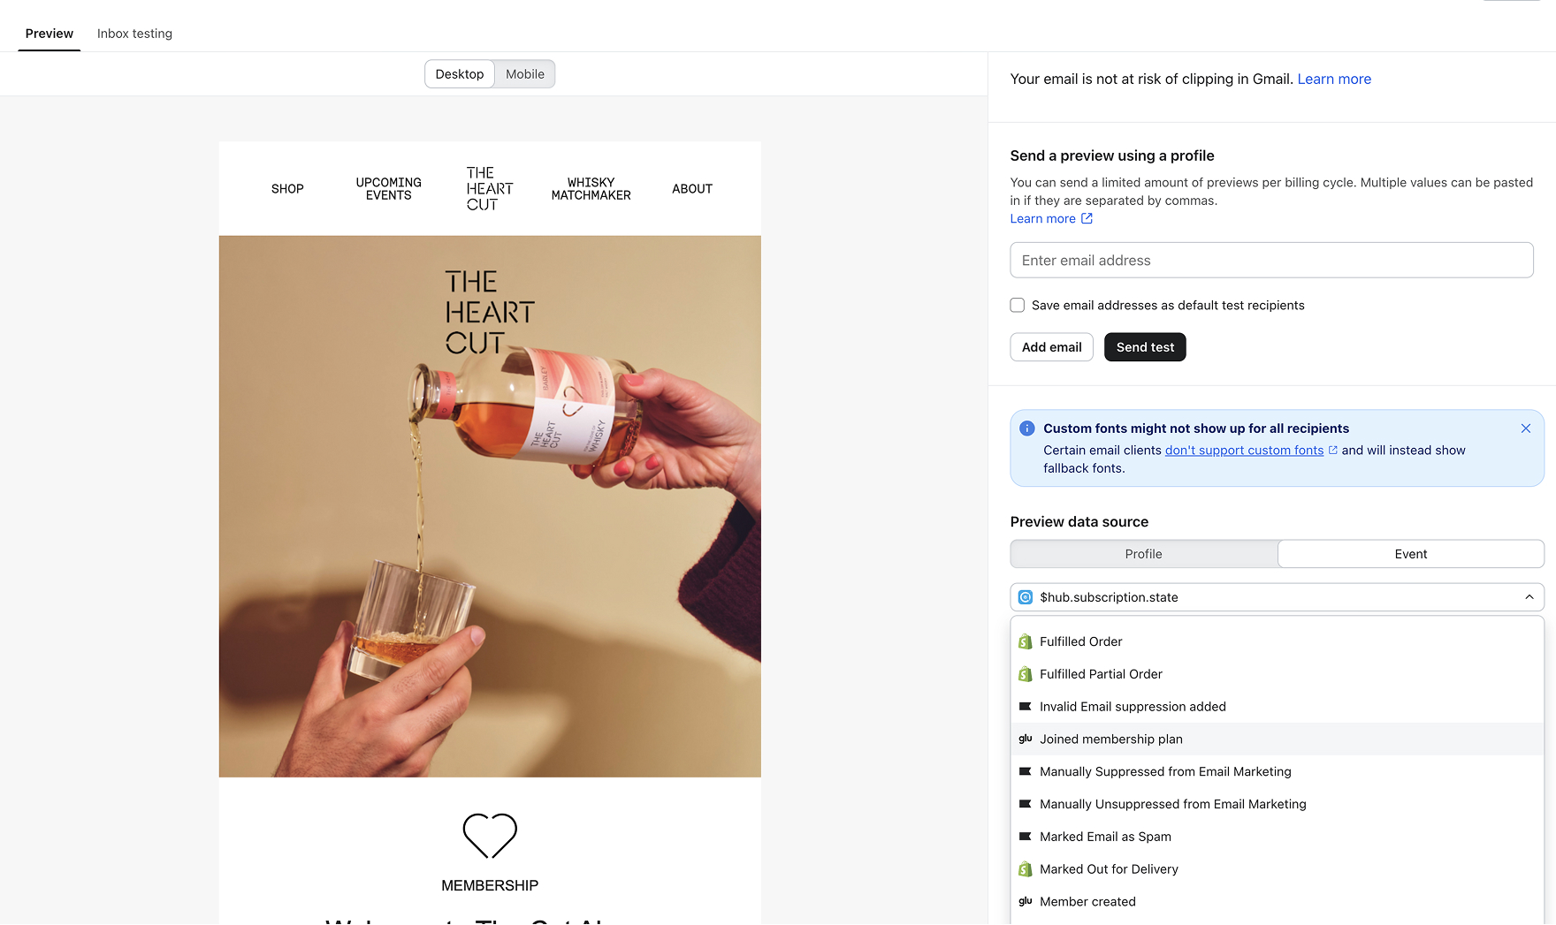Click glu icon beside Joined membership plan
This screenshot has width=1556, height=925.
pyautogui.click(x=1026, y=739)
